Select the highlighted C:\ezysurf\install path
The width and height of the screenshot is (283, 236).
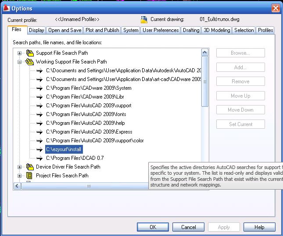click(x=64, y=149)
